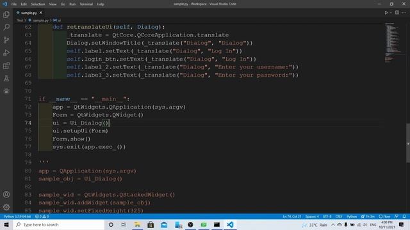Open the activity bar icon below the Testing flask

[x=6, y=91]
